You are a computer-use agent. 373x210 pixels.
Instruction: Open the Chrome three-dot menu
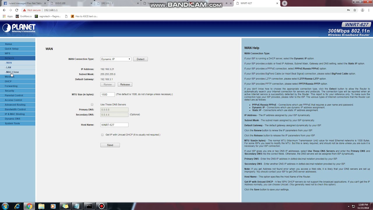click(x=369, y=10)
